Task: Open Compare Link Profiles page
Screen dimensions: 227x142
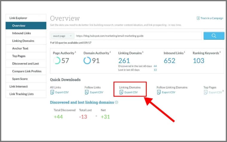Action: [x=27, y=71]
